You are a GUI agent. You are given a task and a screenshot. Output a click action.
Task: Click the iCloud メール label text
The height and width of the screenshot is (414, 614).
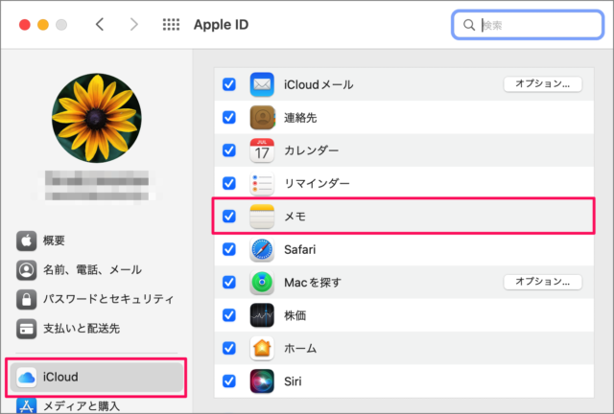coord(319,84)
